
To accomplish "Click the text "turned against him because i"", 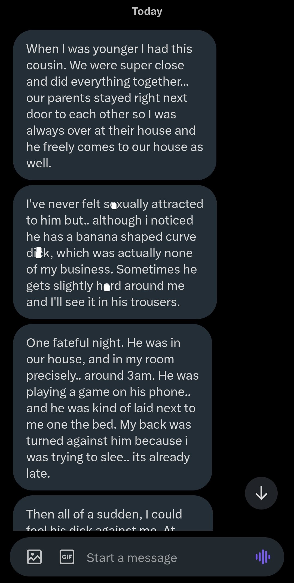I will click(x=107, y=441).
